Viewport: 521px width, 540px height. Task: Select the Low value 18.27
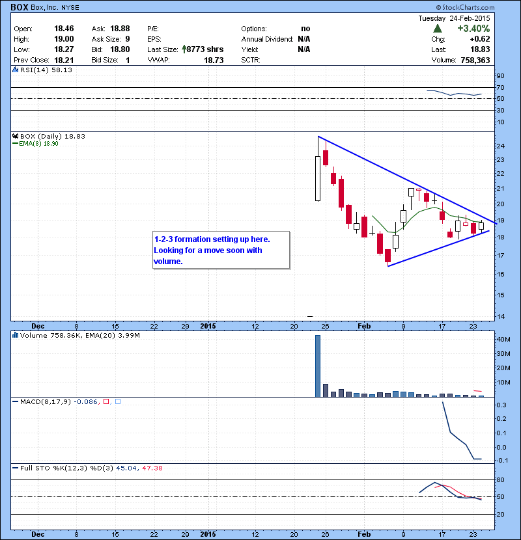[x=64, y=49]
